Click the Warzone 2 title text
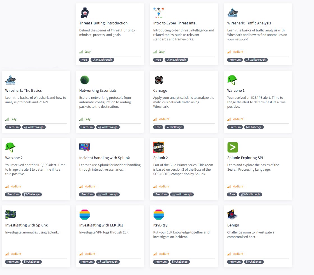Screen dimensions: 314x275 [14, 158]
